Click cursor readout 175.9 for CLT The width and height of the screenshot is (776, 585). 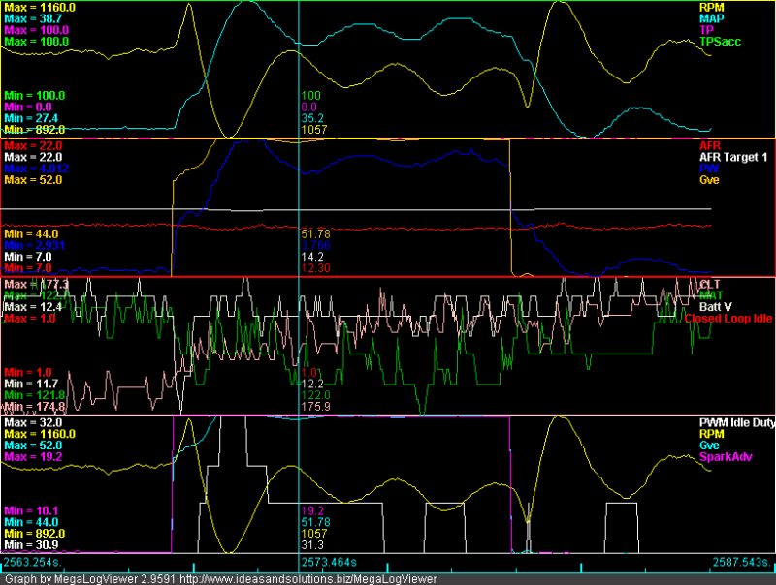(x=316, y=406)
